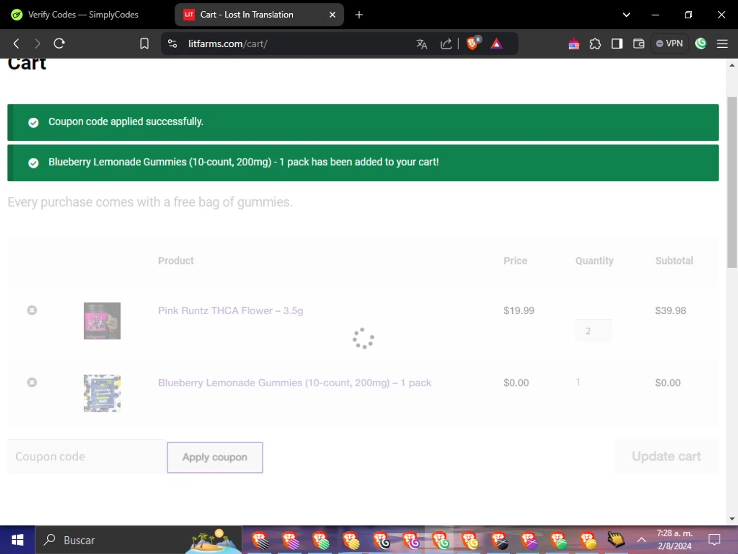Open the Windows Start menu

[x=17, y=540]
